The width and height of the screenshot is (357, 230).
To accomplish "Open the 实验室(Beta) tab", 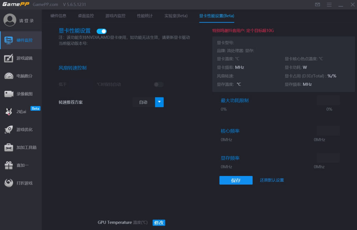I will tap(175, 16).
